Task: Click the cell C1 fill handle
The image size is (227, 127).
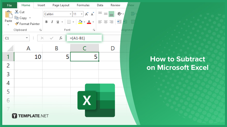Action: (99, 61)
